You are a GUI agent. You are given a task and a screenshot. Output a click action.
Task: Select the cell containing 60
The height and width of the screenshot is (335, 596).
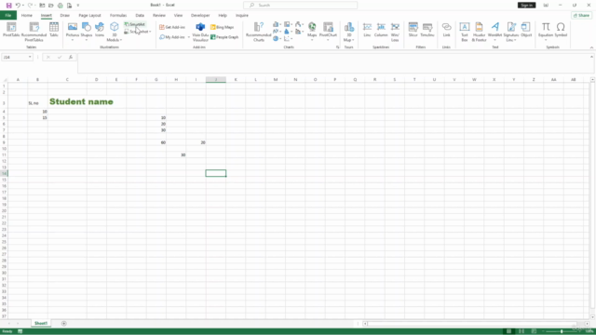156,142
